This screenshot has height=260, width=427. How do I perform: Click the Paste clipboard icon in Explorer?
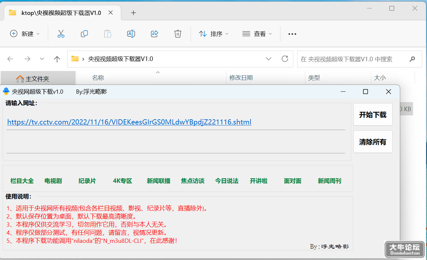108,34
